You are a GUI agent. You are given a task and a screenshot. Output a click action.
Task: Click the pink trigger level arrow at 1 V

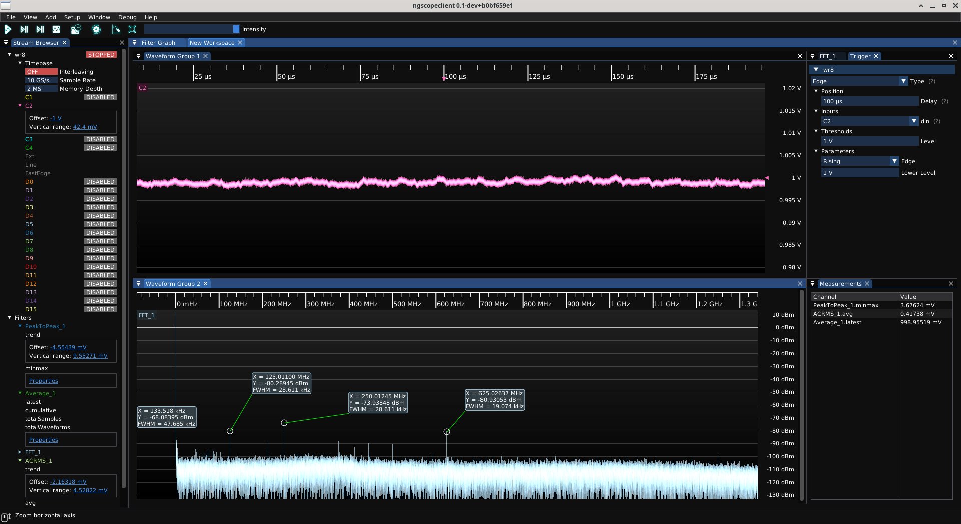click(x=767, y=178)
